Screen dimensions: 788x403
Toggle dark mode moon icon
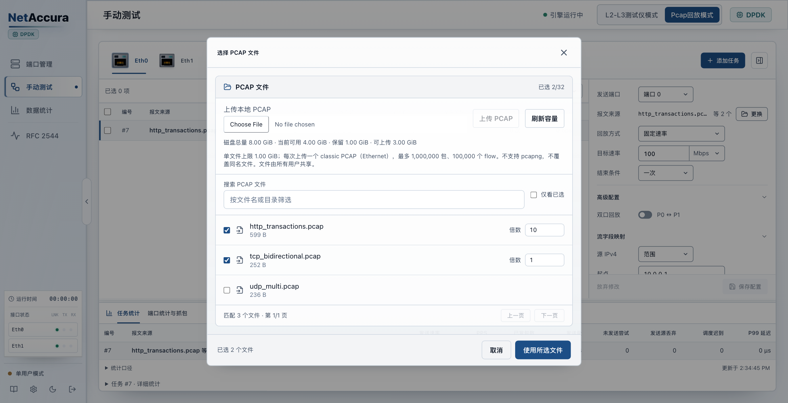[x=53, y=389]
